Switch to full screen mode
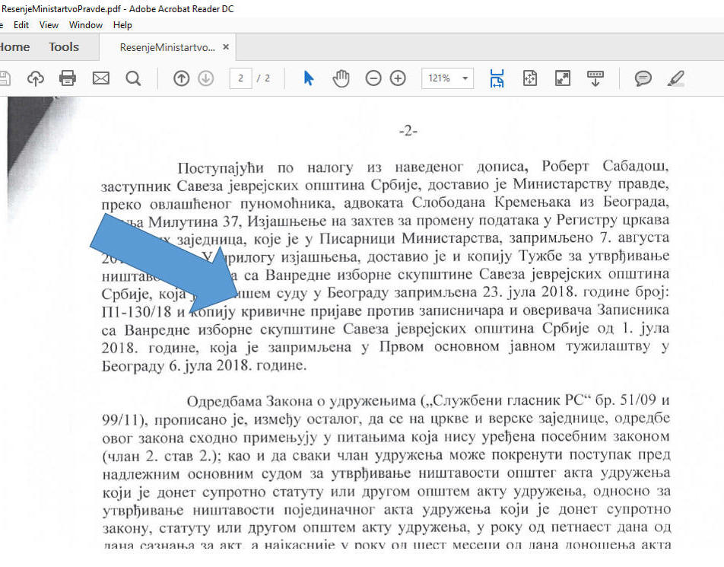Viewport: 724px width, 567px height. click(563, 78)
